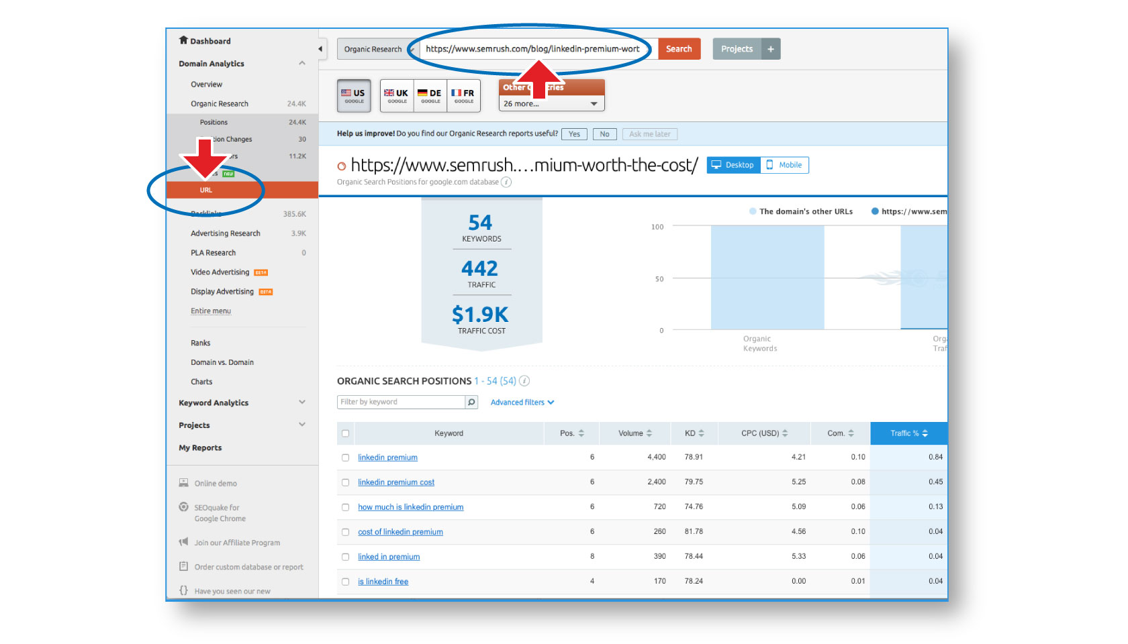Collapse the Domain Analytics section

pos(302,63)
